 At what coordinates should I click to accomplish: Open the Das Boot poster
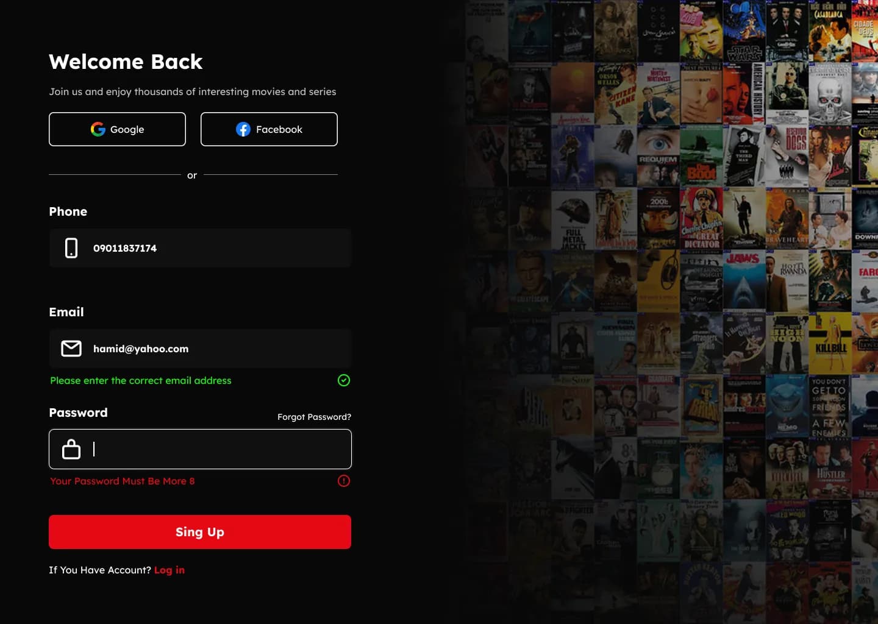701,156
